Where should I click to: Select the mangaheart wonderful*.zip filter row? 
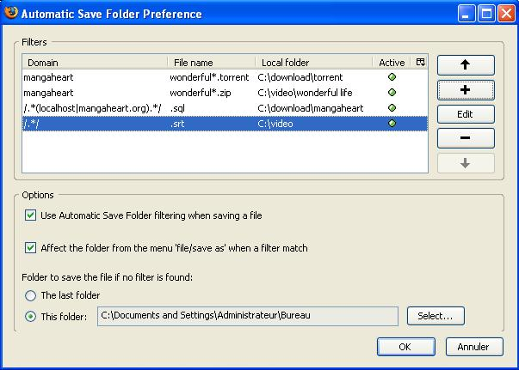click(226, 93)
